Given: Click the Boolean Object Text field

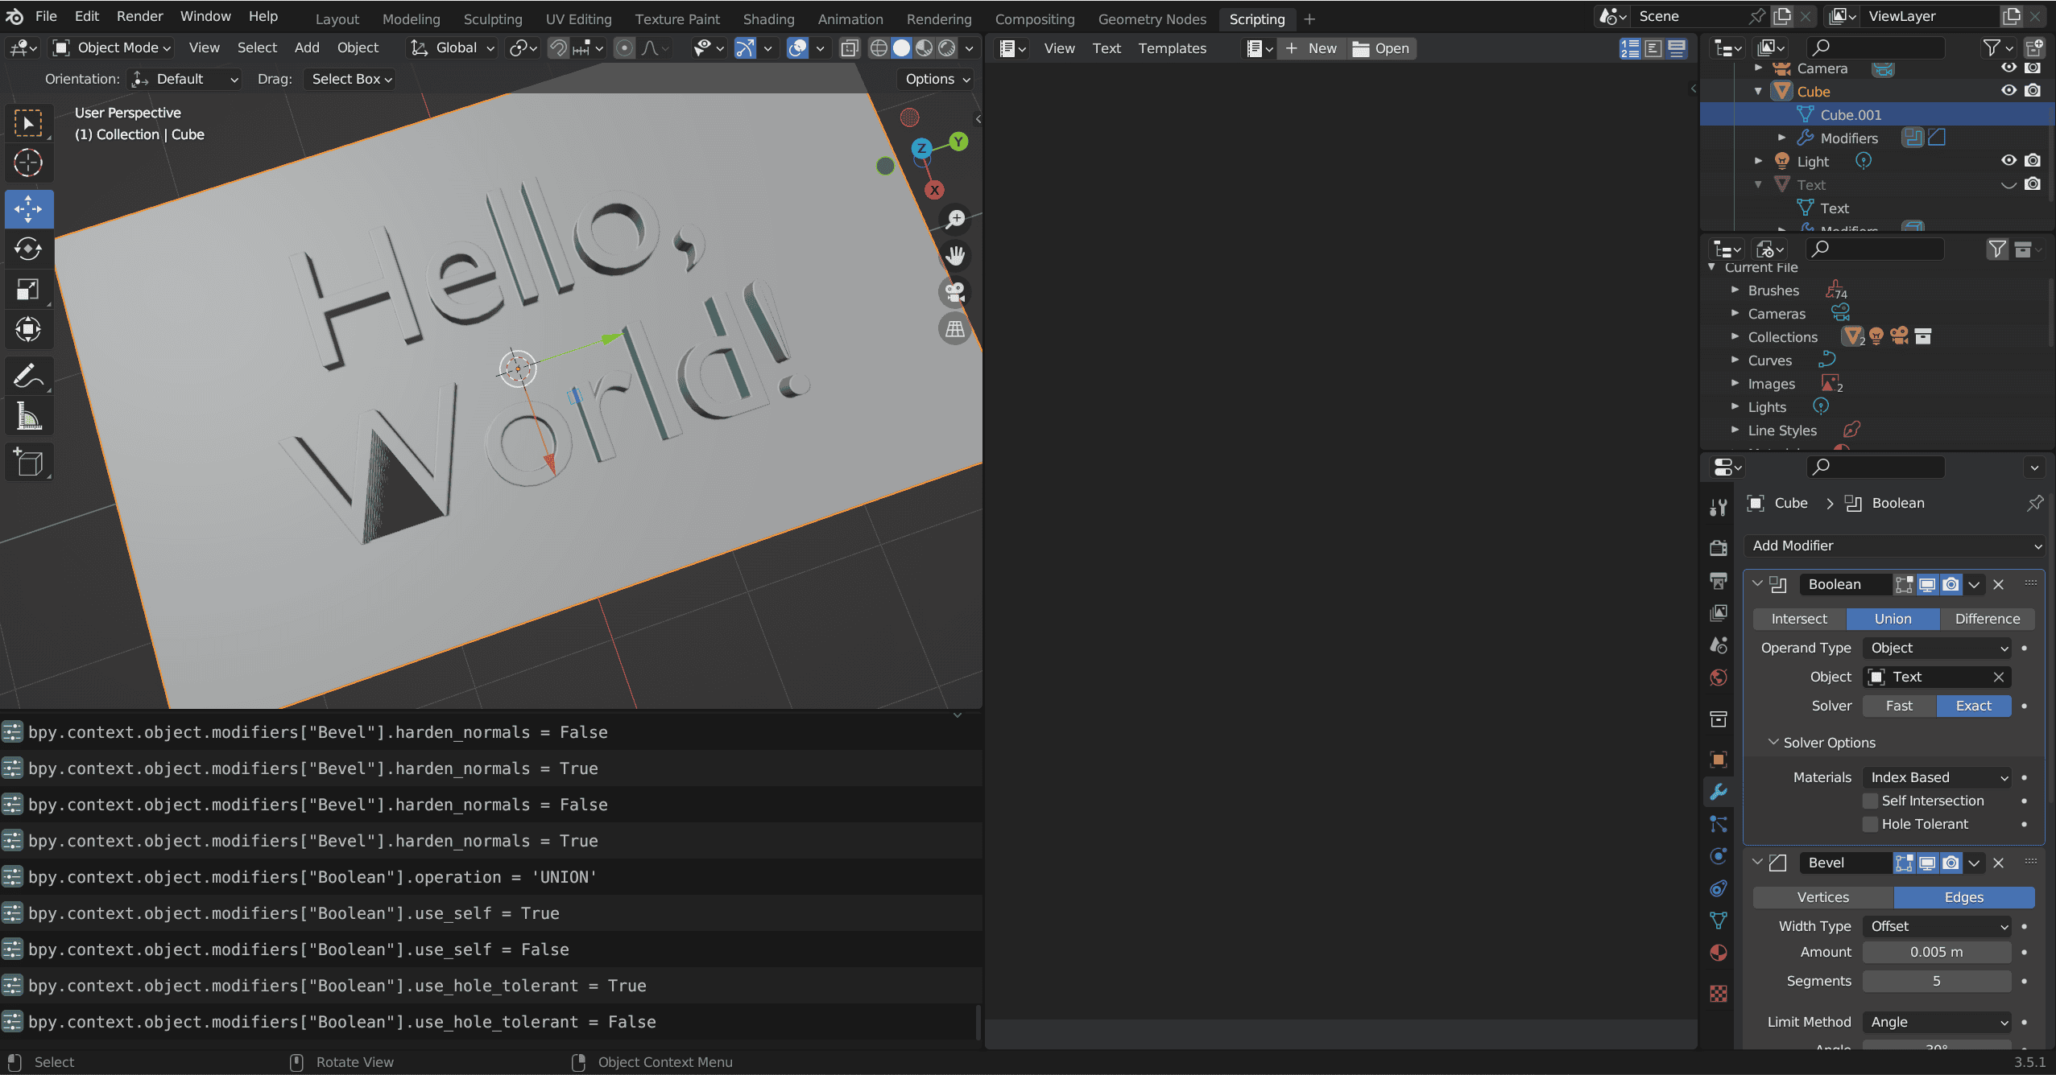Looking at the screenshot, I should tap(1937, 677).
